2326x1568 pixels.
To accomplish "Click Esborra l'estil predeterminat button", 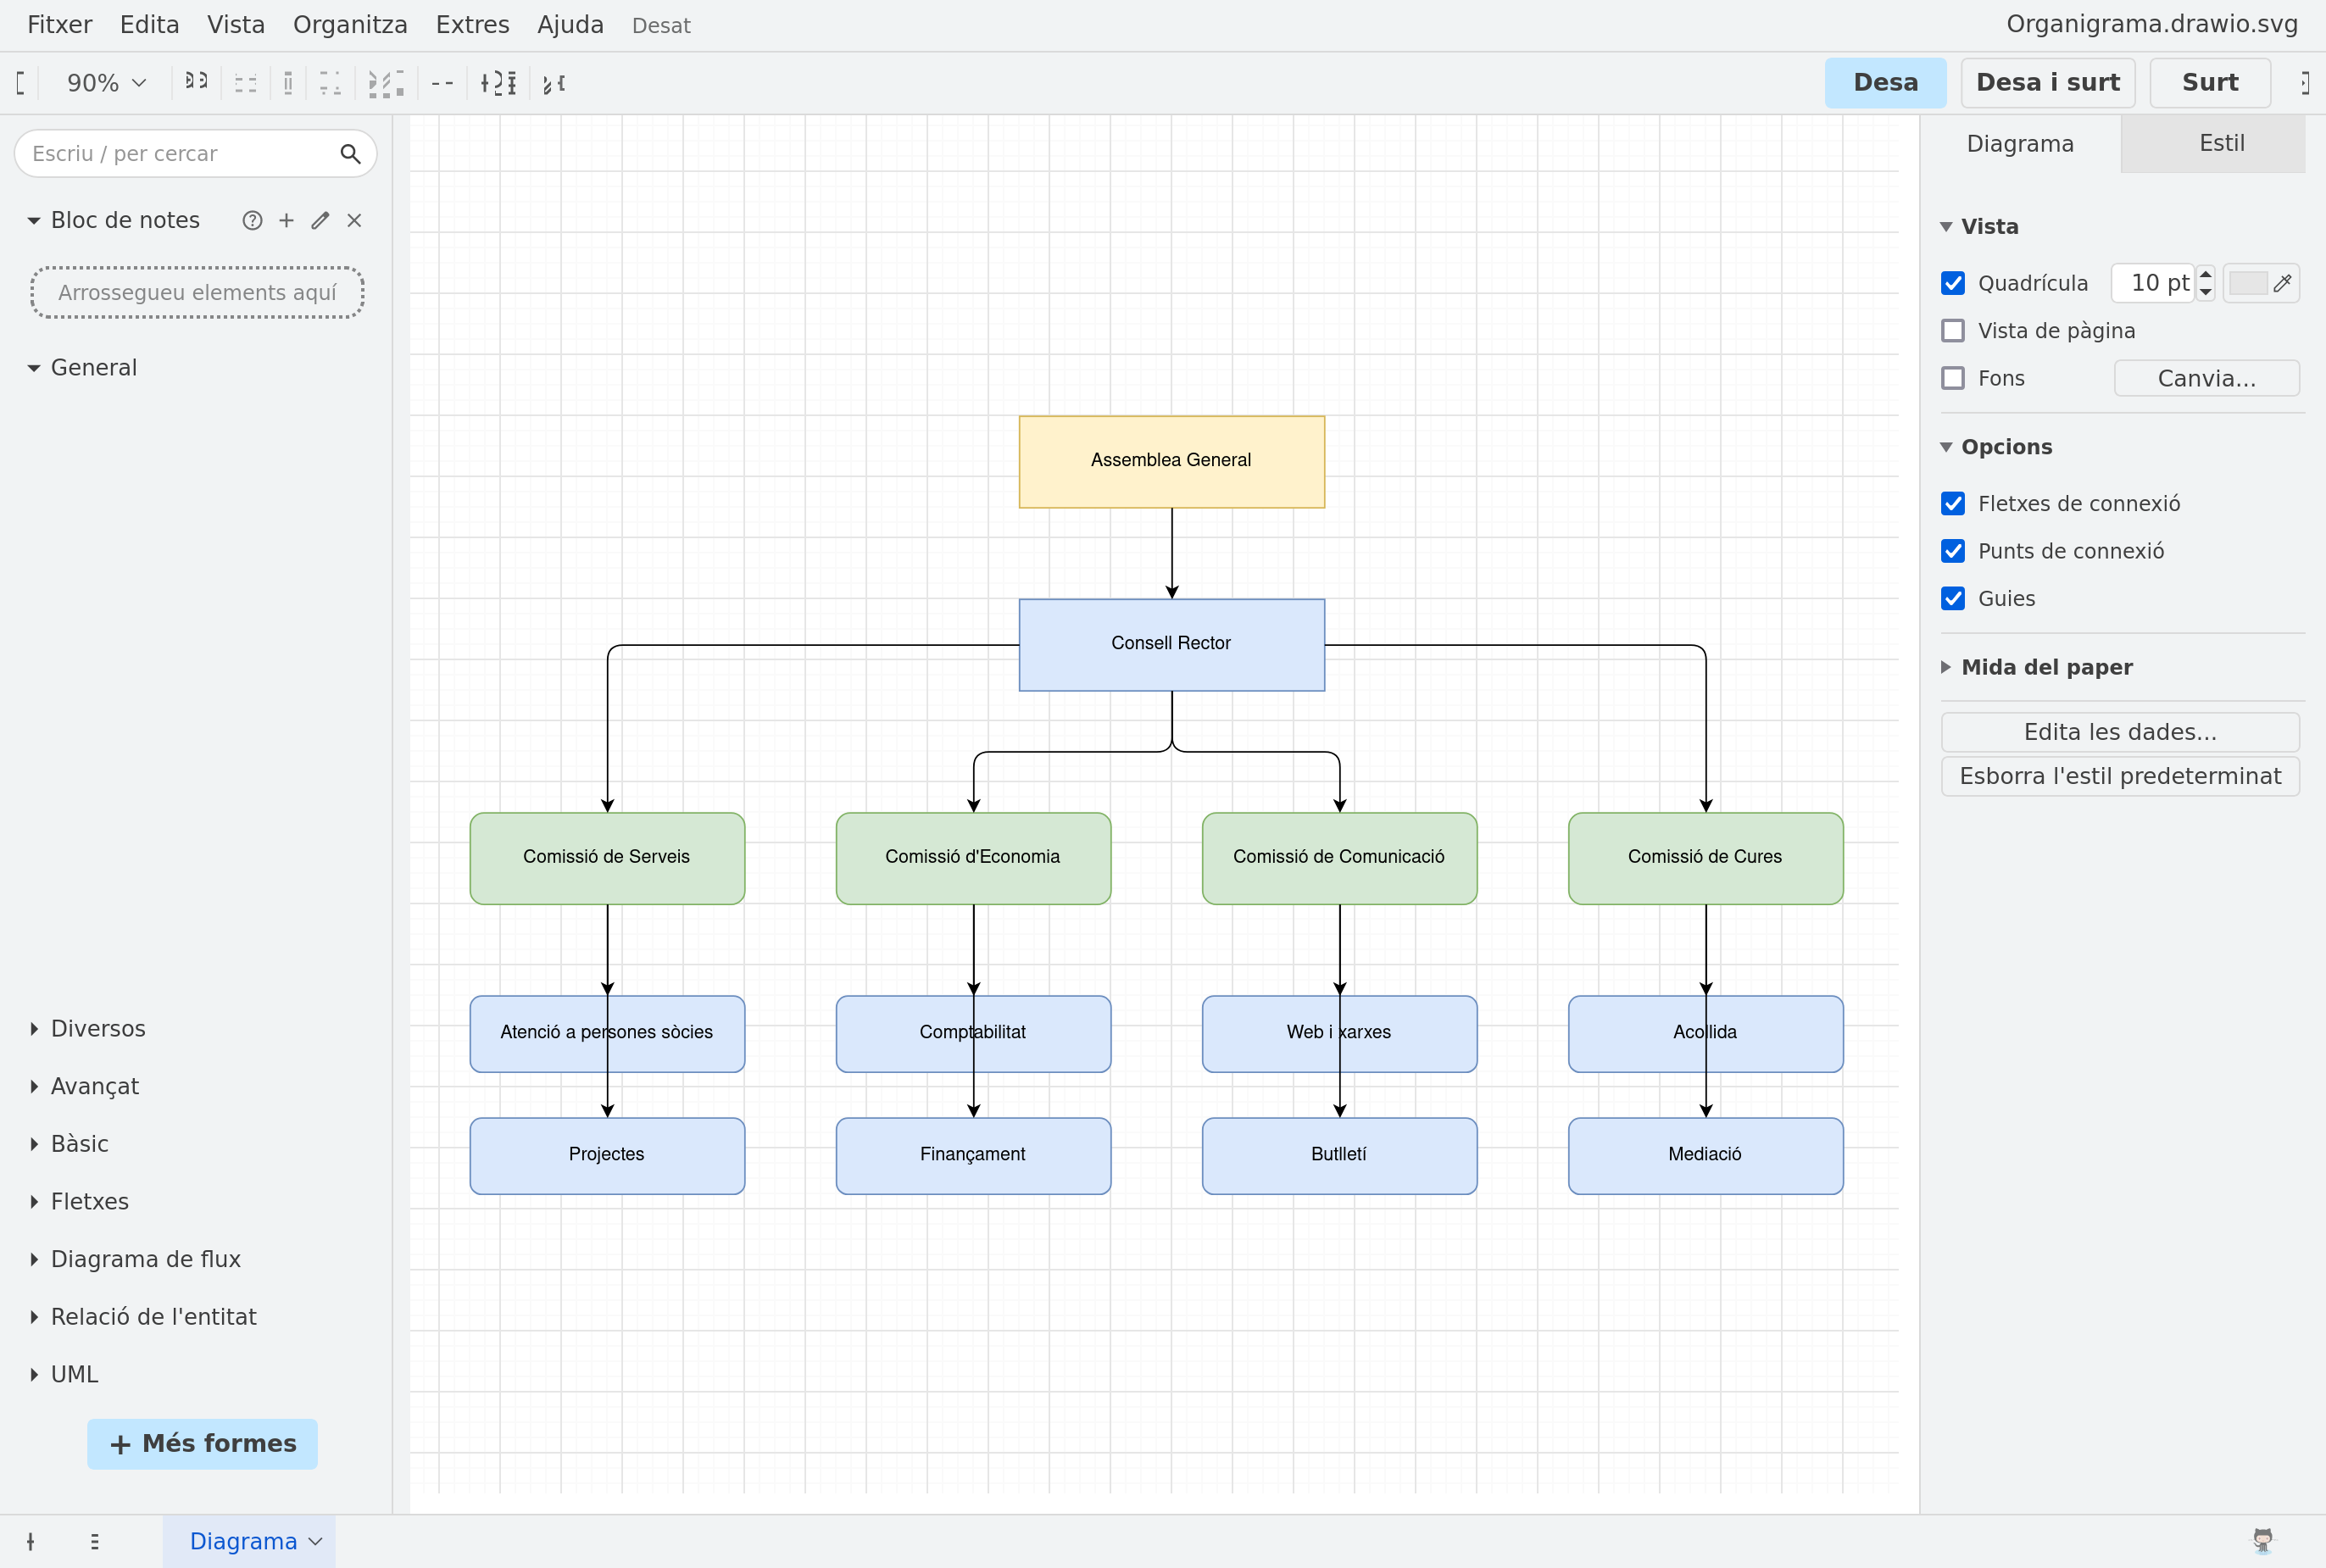I will coord(2120,776).
